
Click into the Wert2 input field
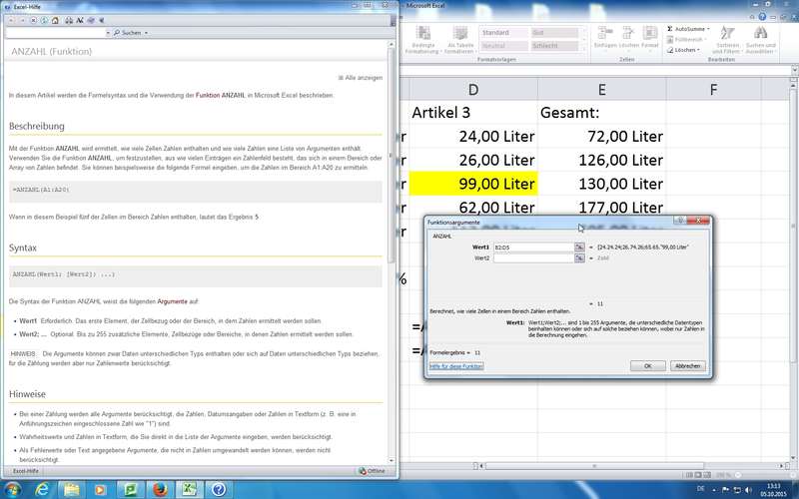(x=532, y=257)
